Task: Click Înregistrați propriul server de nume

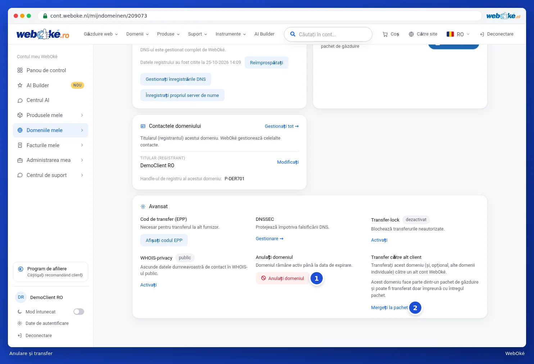Action: tap(182, 95)
